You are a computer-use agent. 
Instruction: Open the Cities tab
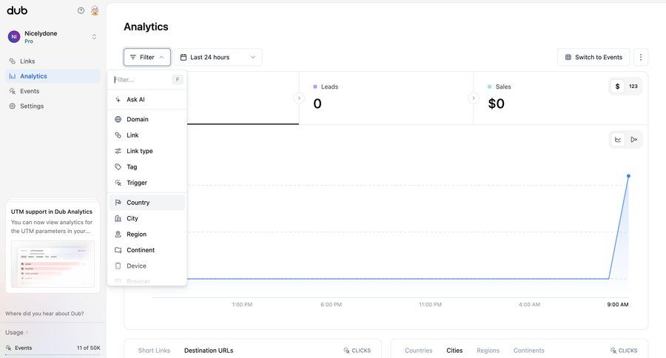[454, 351]
